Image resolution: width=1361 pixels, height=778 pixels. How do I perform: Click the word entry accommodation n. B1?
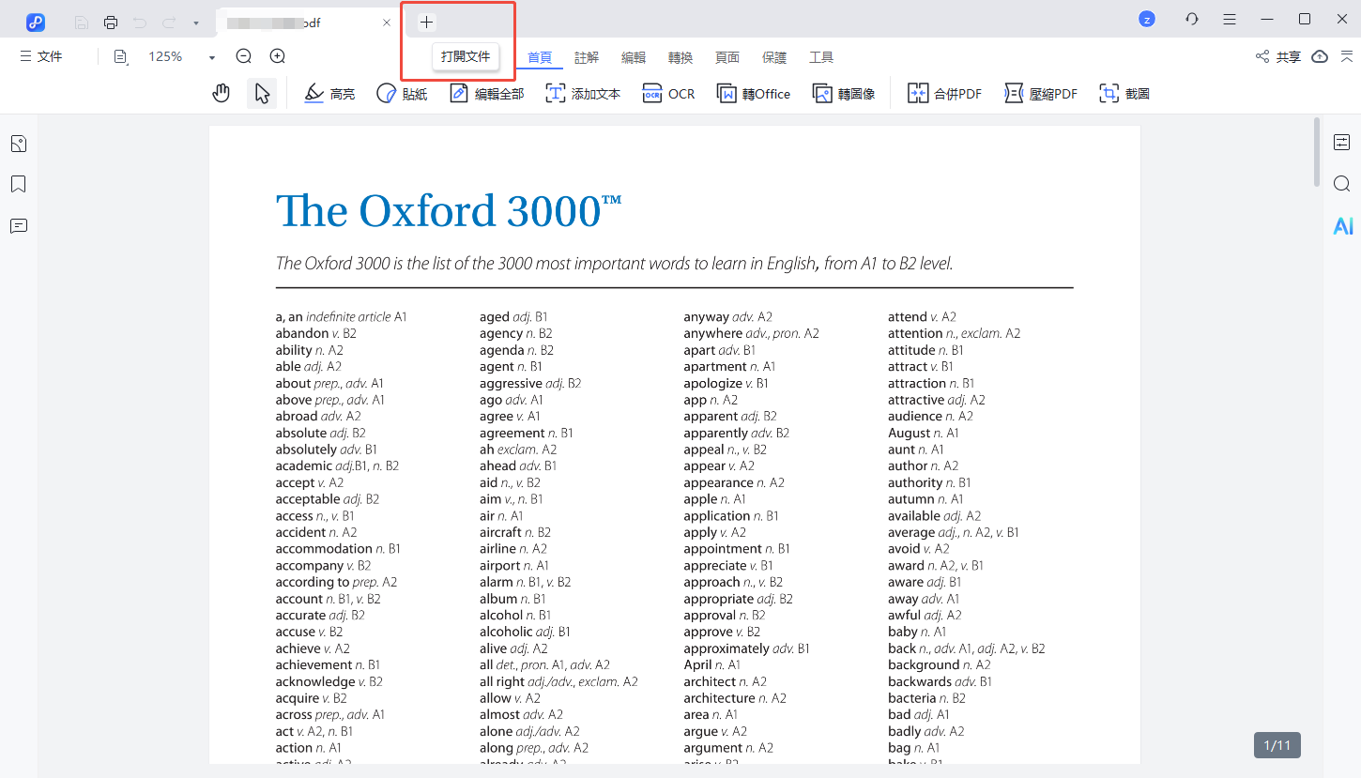338,549
